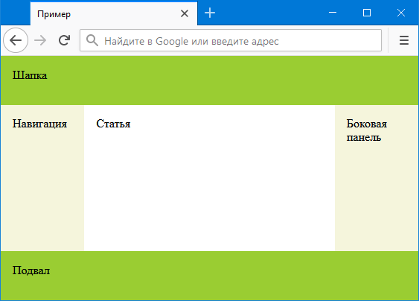Click the browser back arrow button
This screenshot has height=301, width=419.
point(16,40)
